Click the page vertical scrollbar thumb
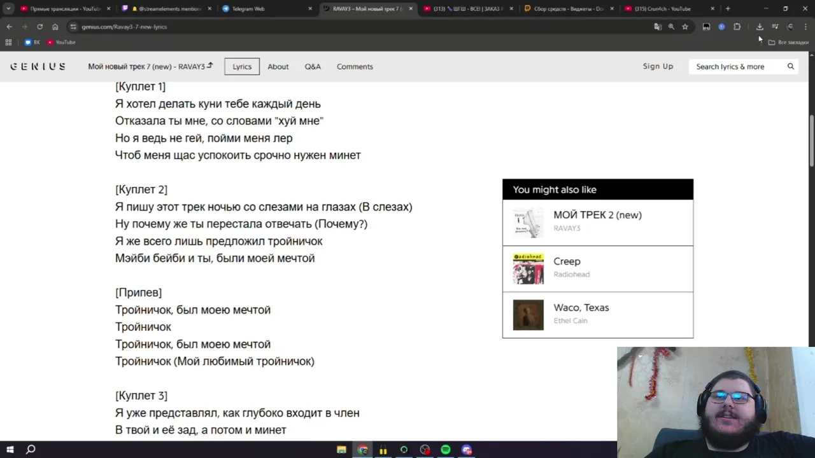The image size is (815, 458). [811, 141]
